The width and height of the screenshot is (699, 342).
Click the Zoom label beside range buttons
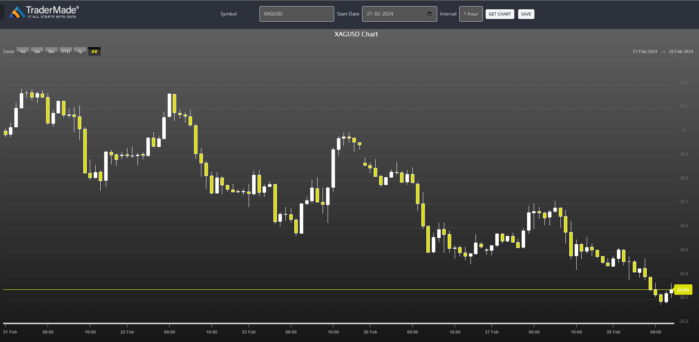[x=9, y=51]
